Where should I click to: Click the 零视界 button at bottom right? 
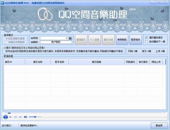point(159,125)
